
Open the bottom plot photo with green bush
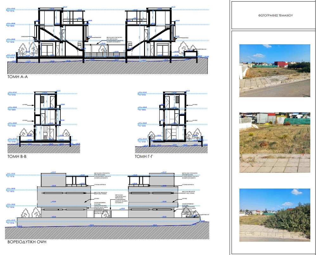(275, 215)
